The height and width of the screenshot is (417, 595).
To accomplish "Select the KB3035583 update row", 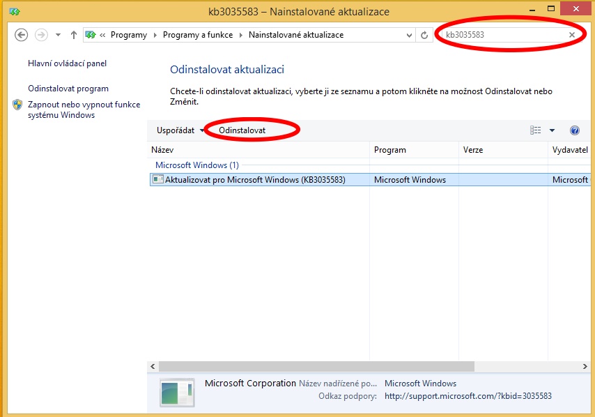I will pos(255,180).
